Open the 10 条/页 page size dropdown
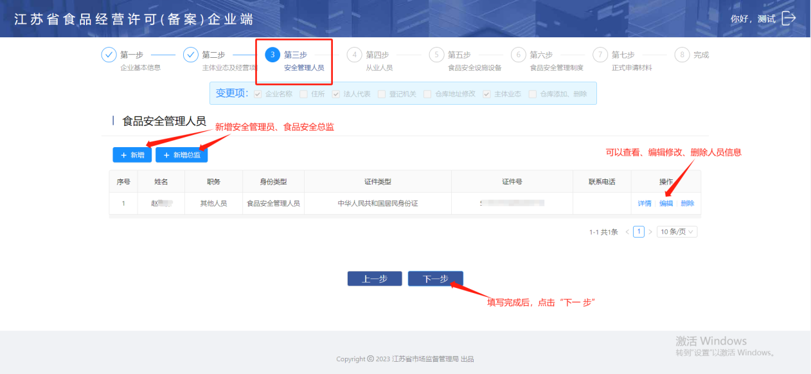Screen dimensions: 811x374 tap(677, 231)
